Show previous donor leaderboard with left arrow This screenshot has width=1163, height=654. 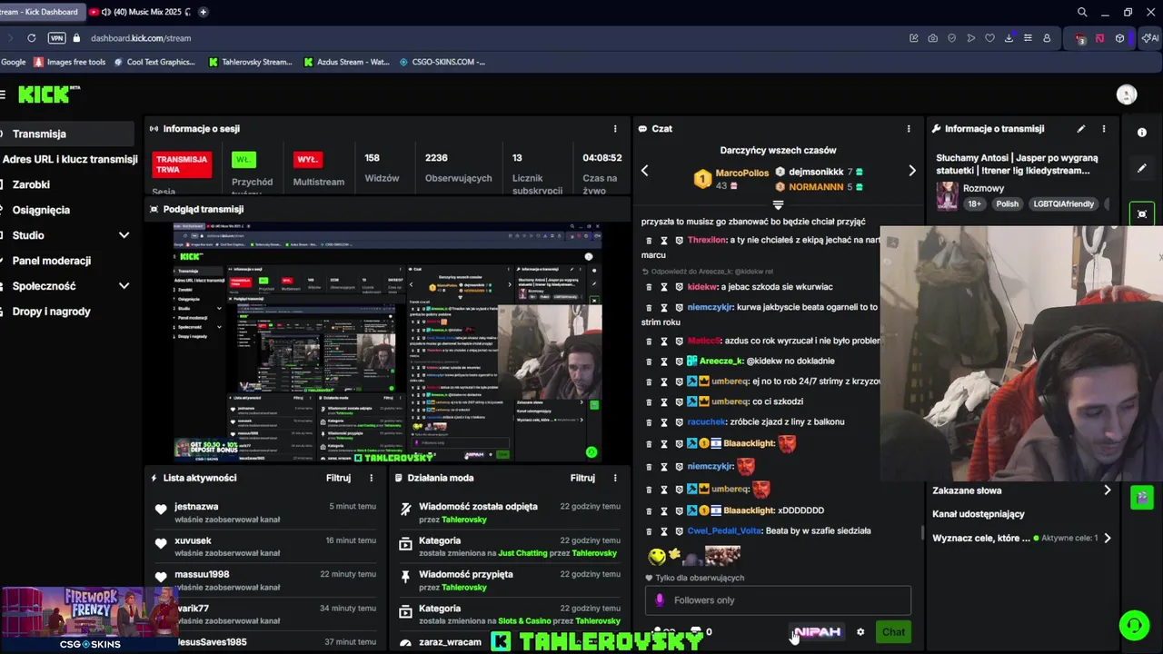coord(644,171)
